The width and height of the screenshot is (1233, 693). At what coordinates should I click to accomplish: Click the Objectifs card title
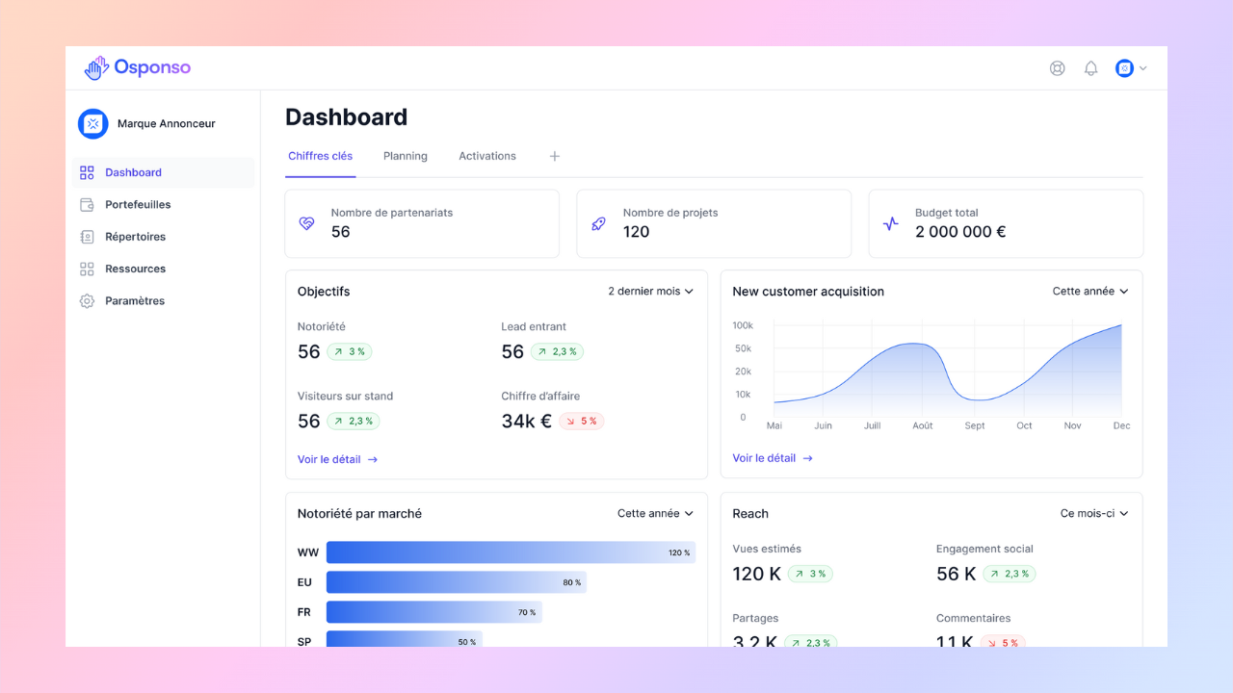[324, 291]
